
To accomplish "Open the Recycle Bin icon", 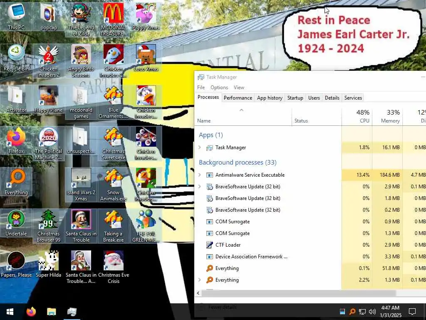I will [16, 57].
